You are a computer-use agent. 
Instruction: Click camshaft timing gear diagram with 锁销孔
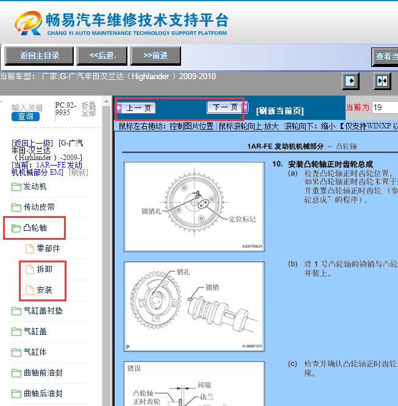pos(194,206)
